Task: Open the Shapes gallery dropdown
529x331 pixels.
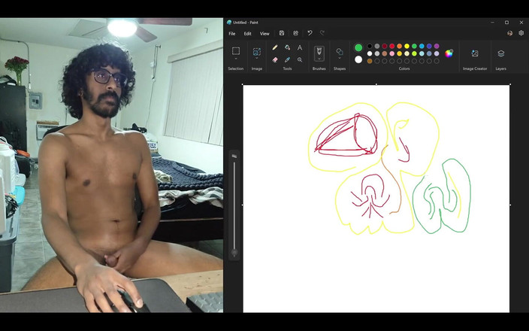Action: (340, 58)
